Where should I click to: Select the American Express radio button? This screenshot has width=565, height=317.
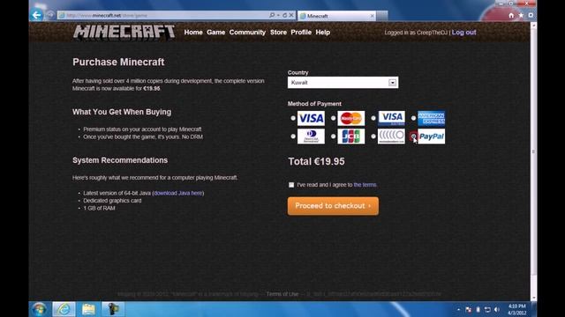pos(413,118)
